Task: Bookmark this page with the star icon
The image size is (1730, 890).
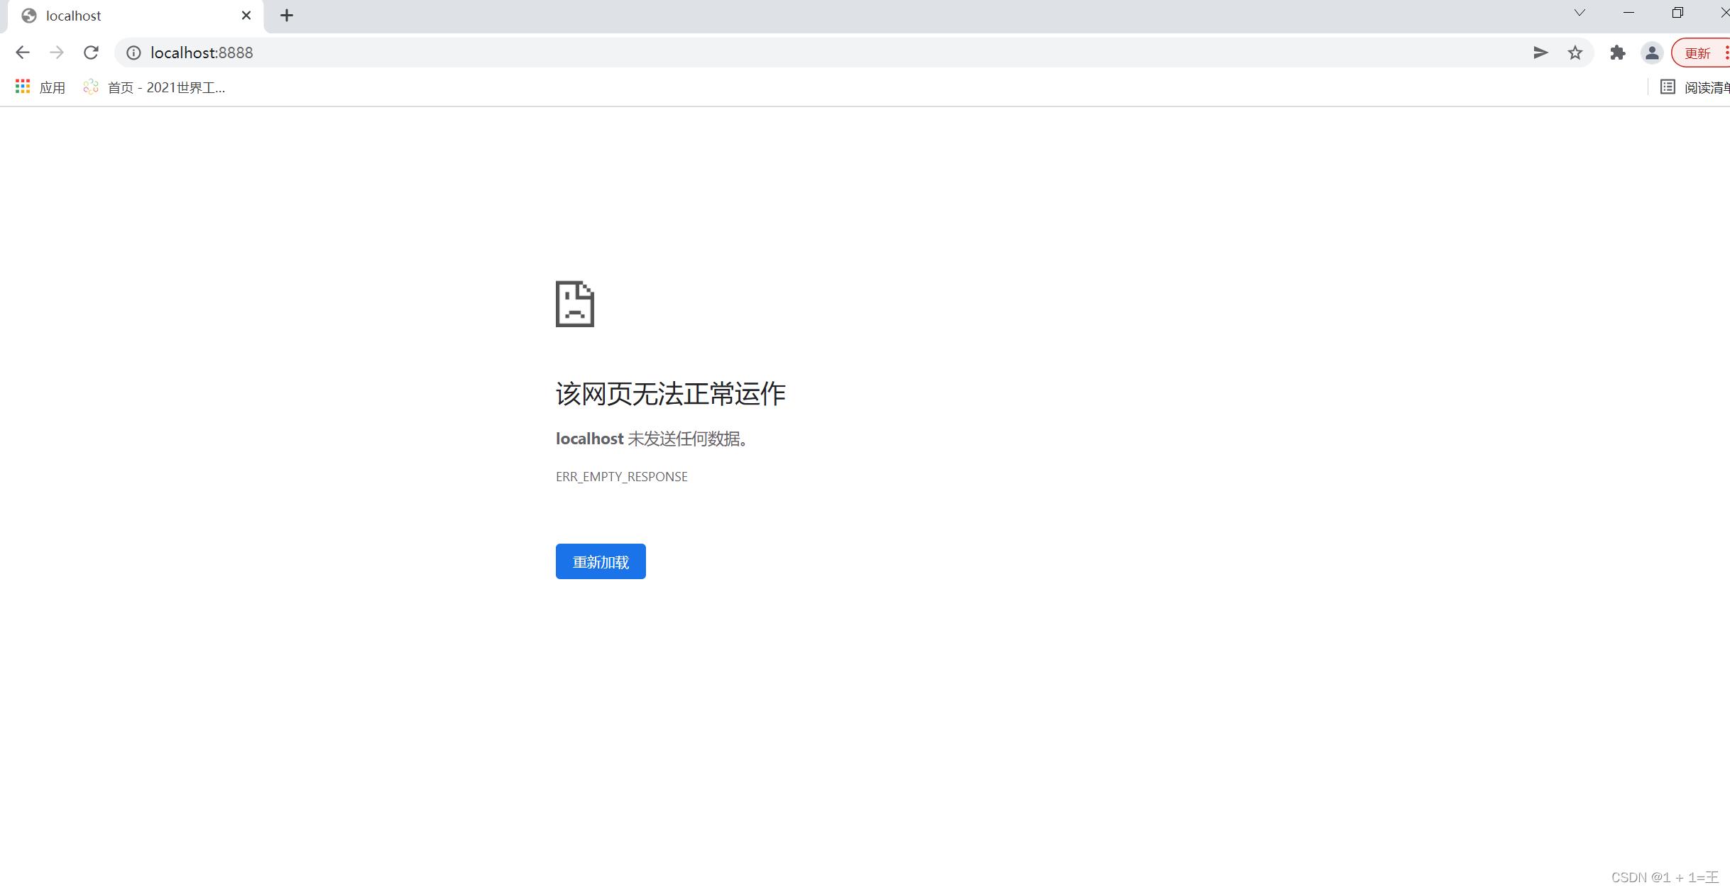Action: [x=1575, y=53]
